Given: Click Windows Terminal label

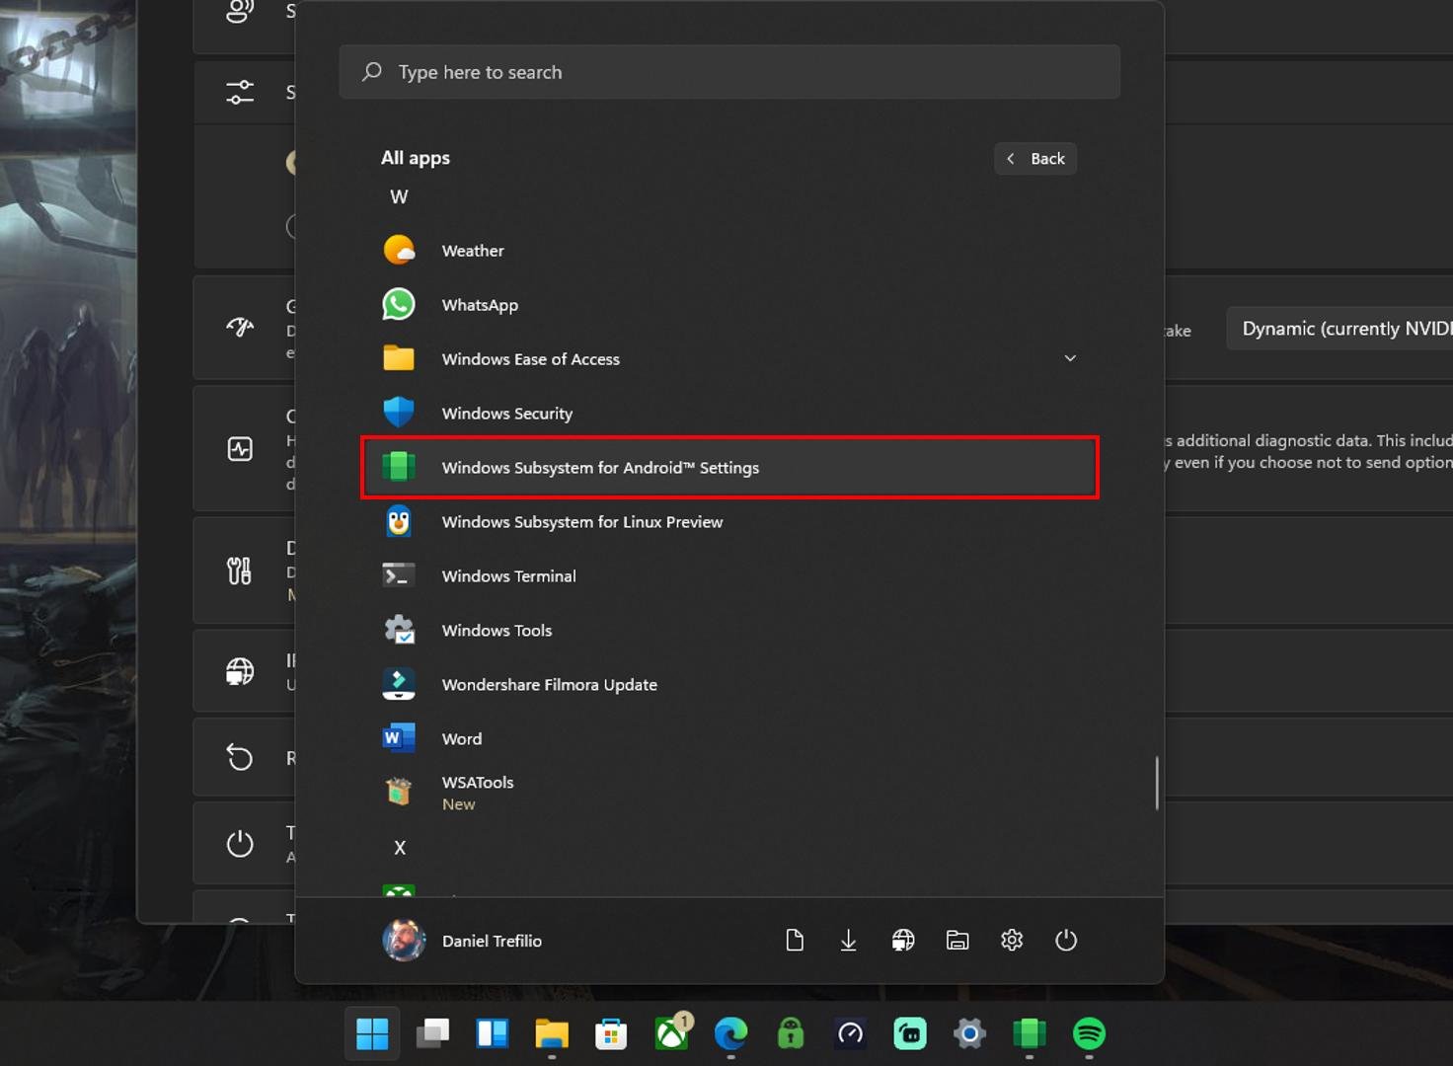Looking at the screenshot, I should click(x=509, y=576).
